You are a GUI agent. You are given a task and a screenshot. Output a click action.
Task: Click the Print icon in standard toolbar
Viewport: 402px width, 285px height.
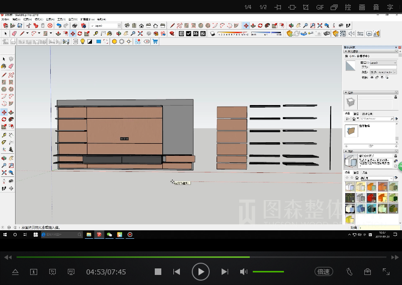(74, 26)
